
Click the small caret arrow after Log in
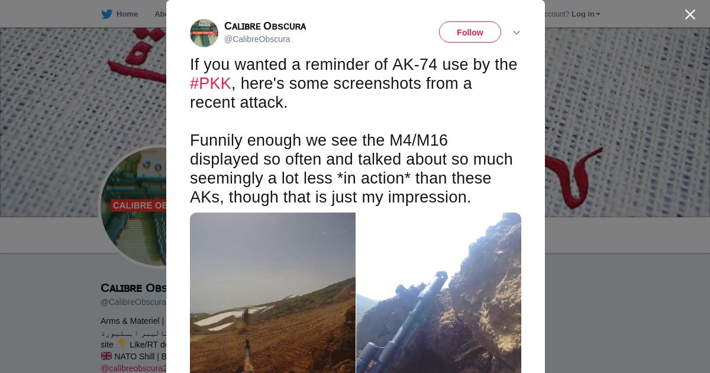[x=598, y=14]
